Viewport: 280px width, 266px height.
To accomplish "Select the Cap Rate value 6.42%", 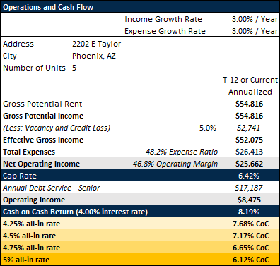I will [249, 176].
